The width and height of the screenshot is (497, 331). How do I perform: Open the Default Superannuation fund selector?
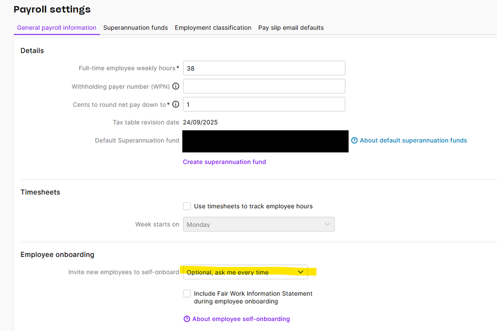click(265, 141)
